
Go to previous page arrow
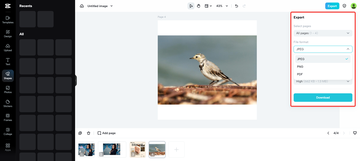coord(328,133)
